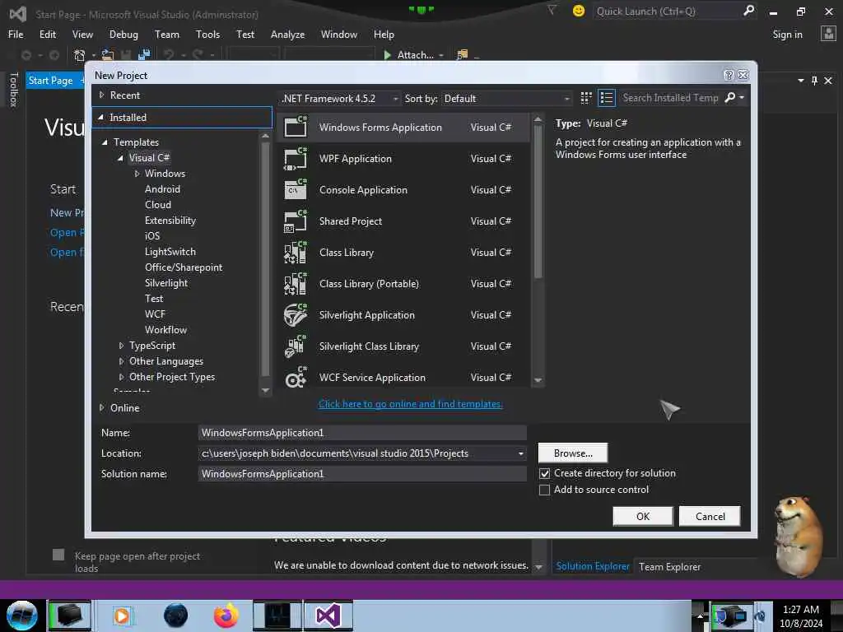Click the New Project toolbar icon
This screenshot has height=632, width=843.
click(x=80, y=55)
